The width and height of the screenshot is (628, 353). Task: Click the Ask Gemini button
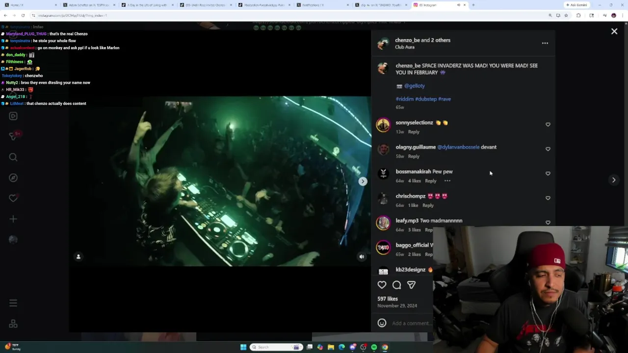pos(577,5)
